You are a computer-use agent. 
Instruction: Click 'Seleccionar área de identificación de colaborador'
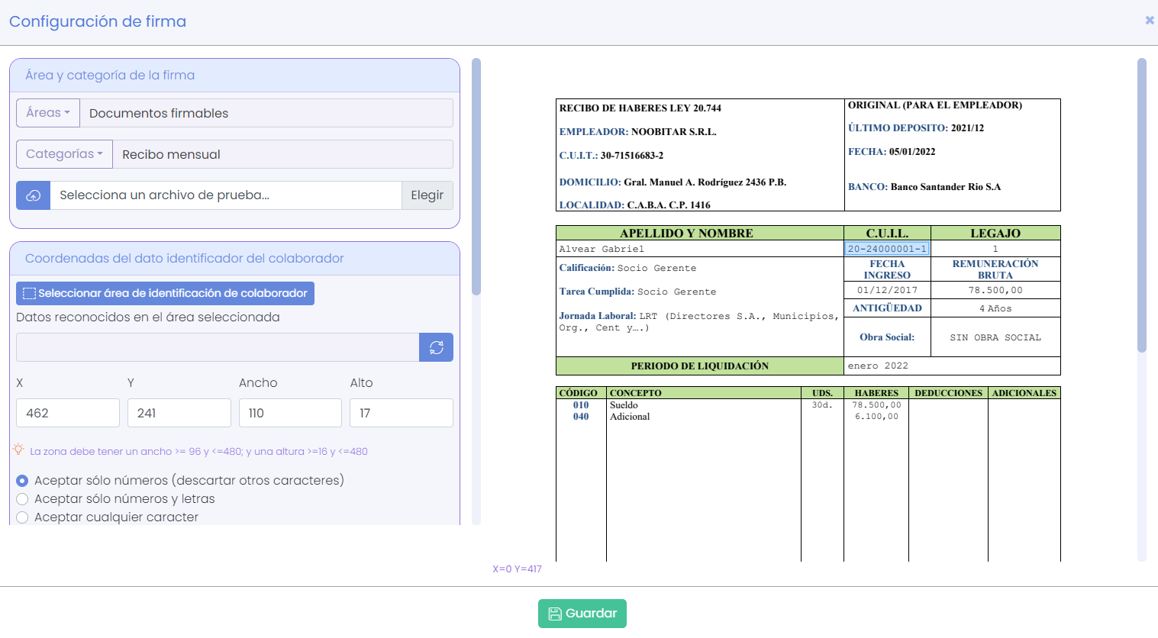point(165,294)
